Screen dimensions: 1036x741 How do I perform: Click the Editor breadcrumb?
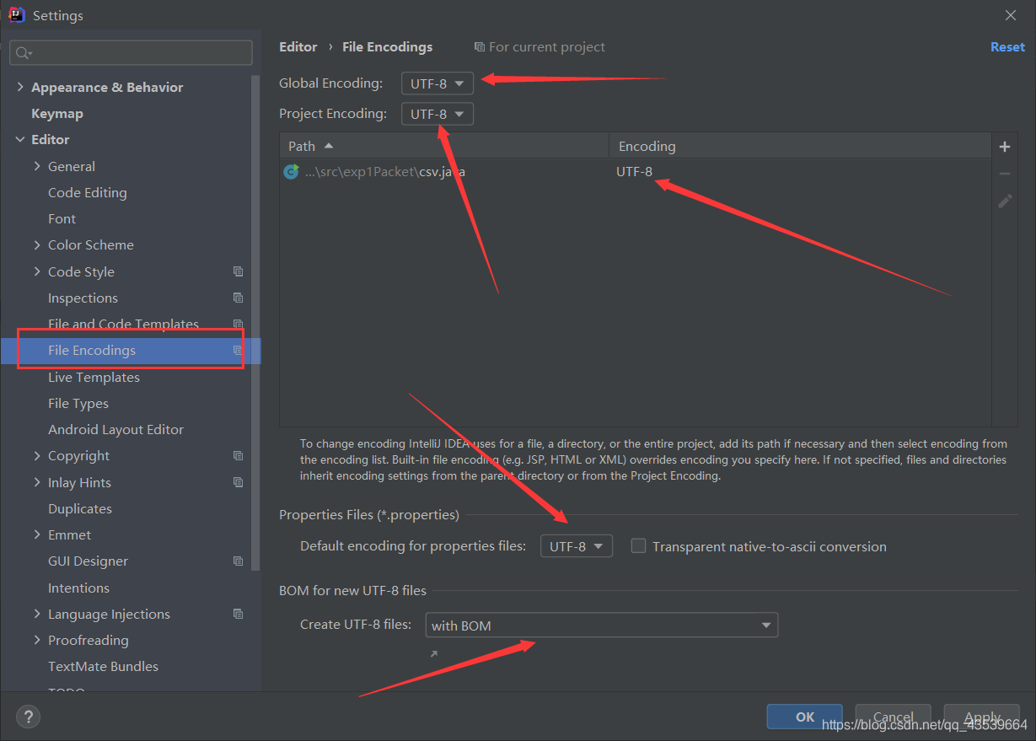click(298, 47)
